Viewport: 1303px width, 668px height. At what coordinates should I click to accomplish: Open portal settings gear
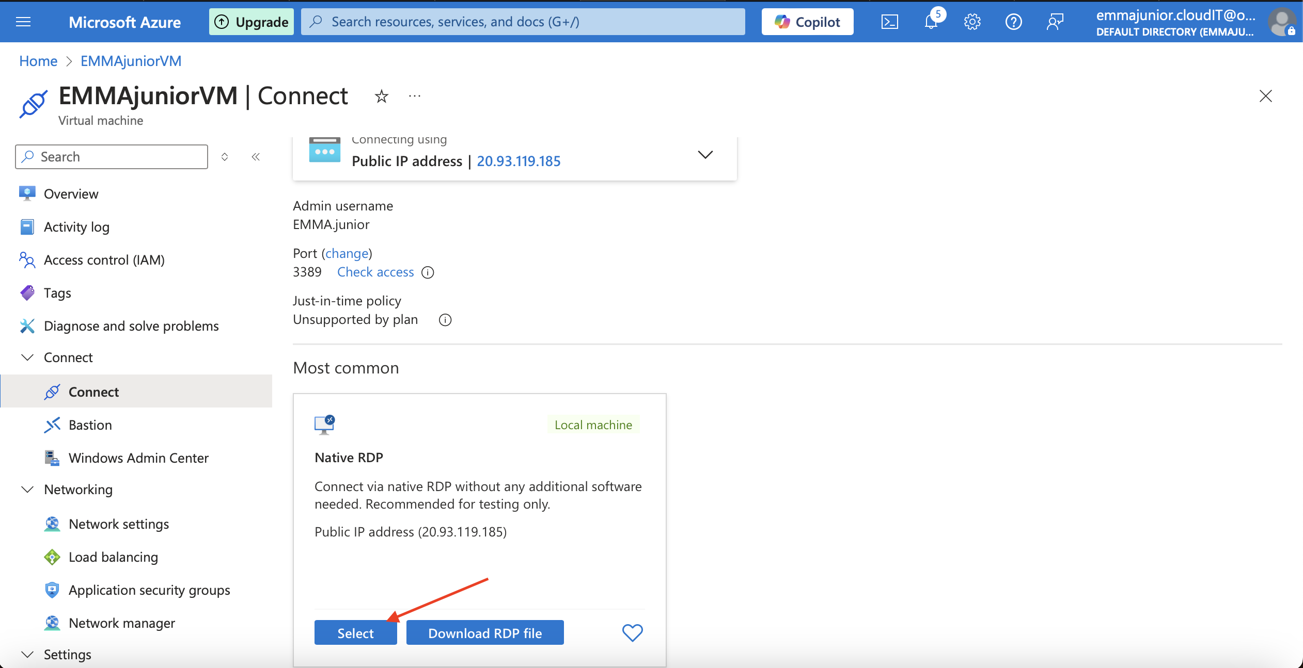pos(972,22)
